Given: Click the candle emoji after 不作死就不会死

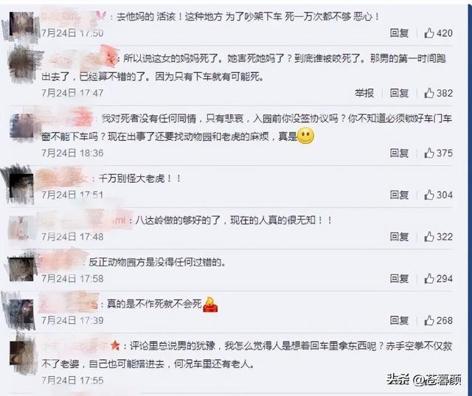Looking at the screenshot, I should [210, 305].
